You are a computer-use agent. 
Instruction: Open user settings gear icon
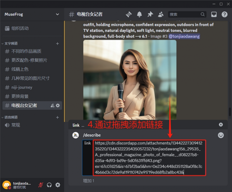tap(58, 185)
